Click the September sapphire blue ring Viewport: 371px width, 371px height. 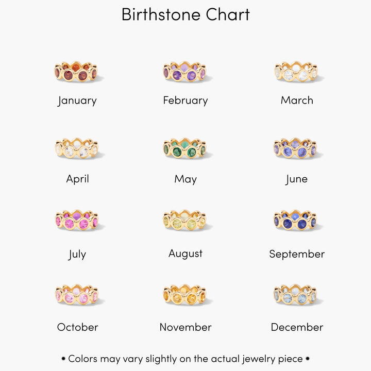(x=296, y=221)
